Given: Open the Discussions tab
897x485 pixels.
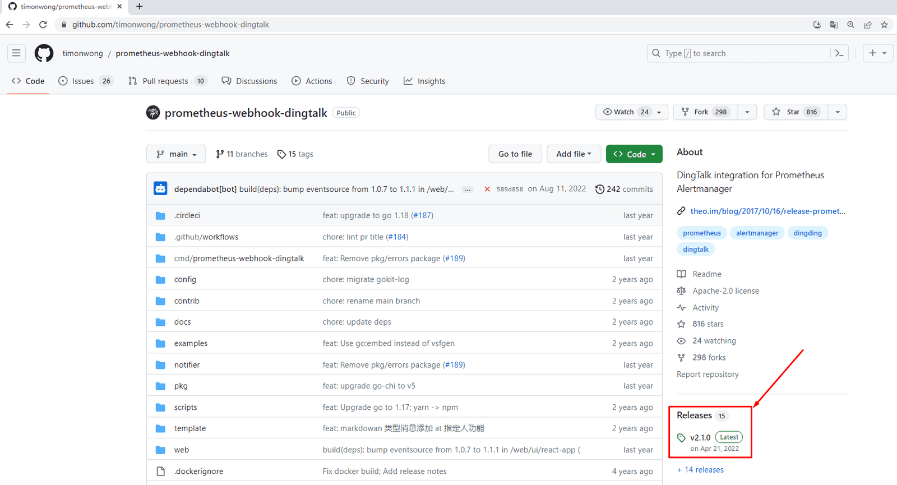Looking at the screenshot, I should (249, 81).
